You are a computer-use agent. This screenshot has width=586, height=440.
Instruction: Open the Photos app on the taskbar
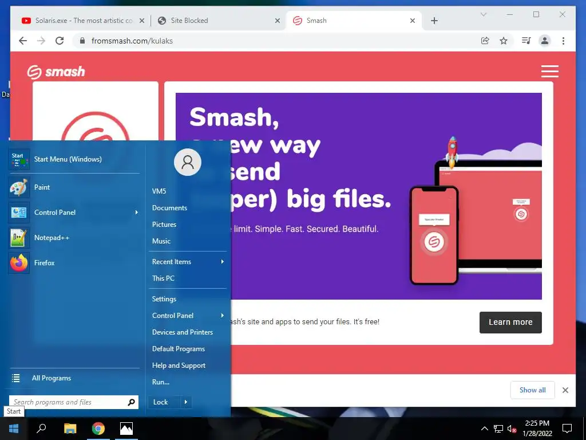(x=126, y=429)
